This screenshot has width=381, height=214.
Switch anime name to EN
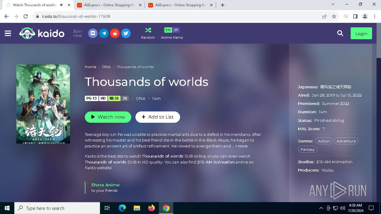click(x=168, y=30)
